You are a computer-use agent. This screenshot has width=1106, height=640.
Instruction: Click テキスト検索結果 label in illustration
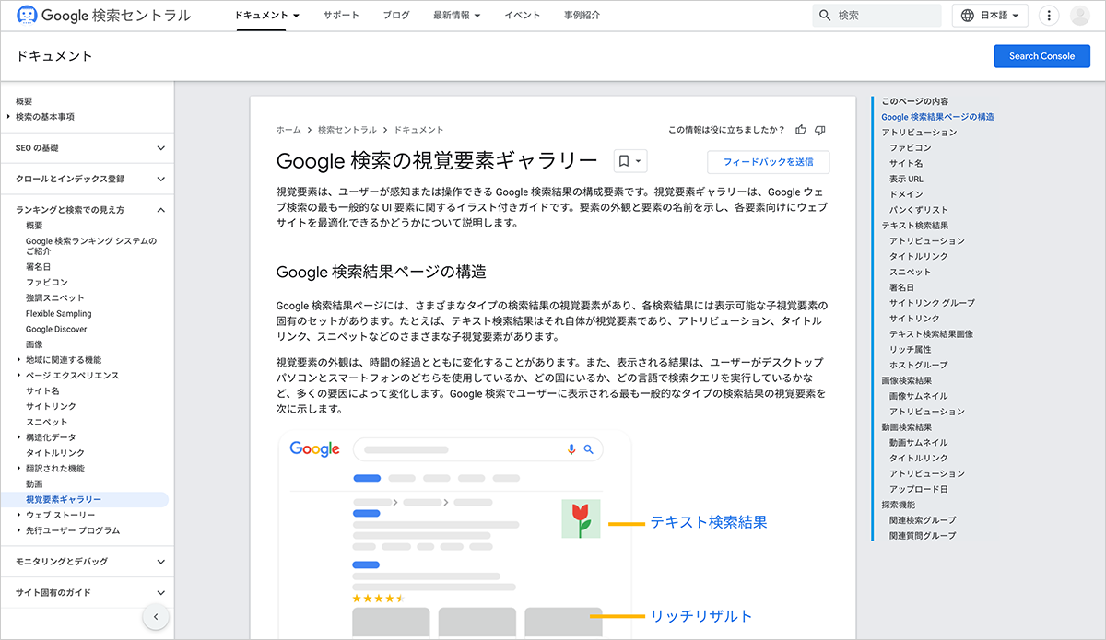[x=709, y=522]
